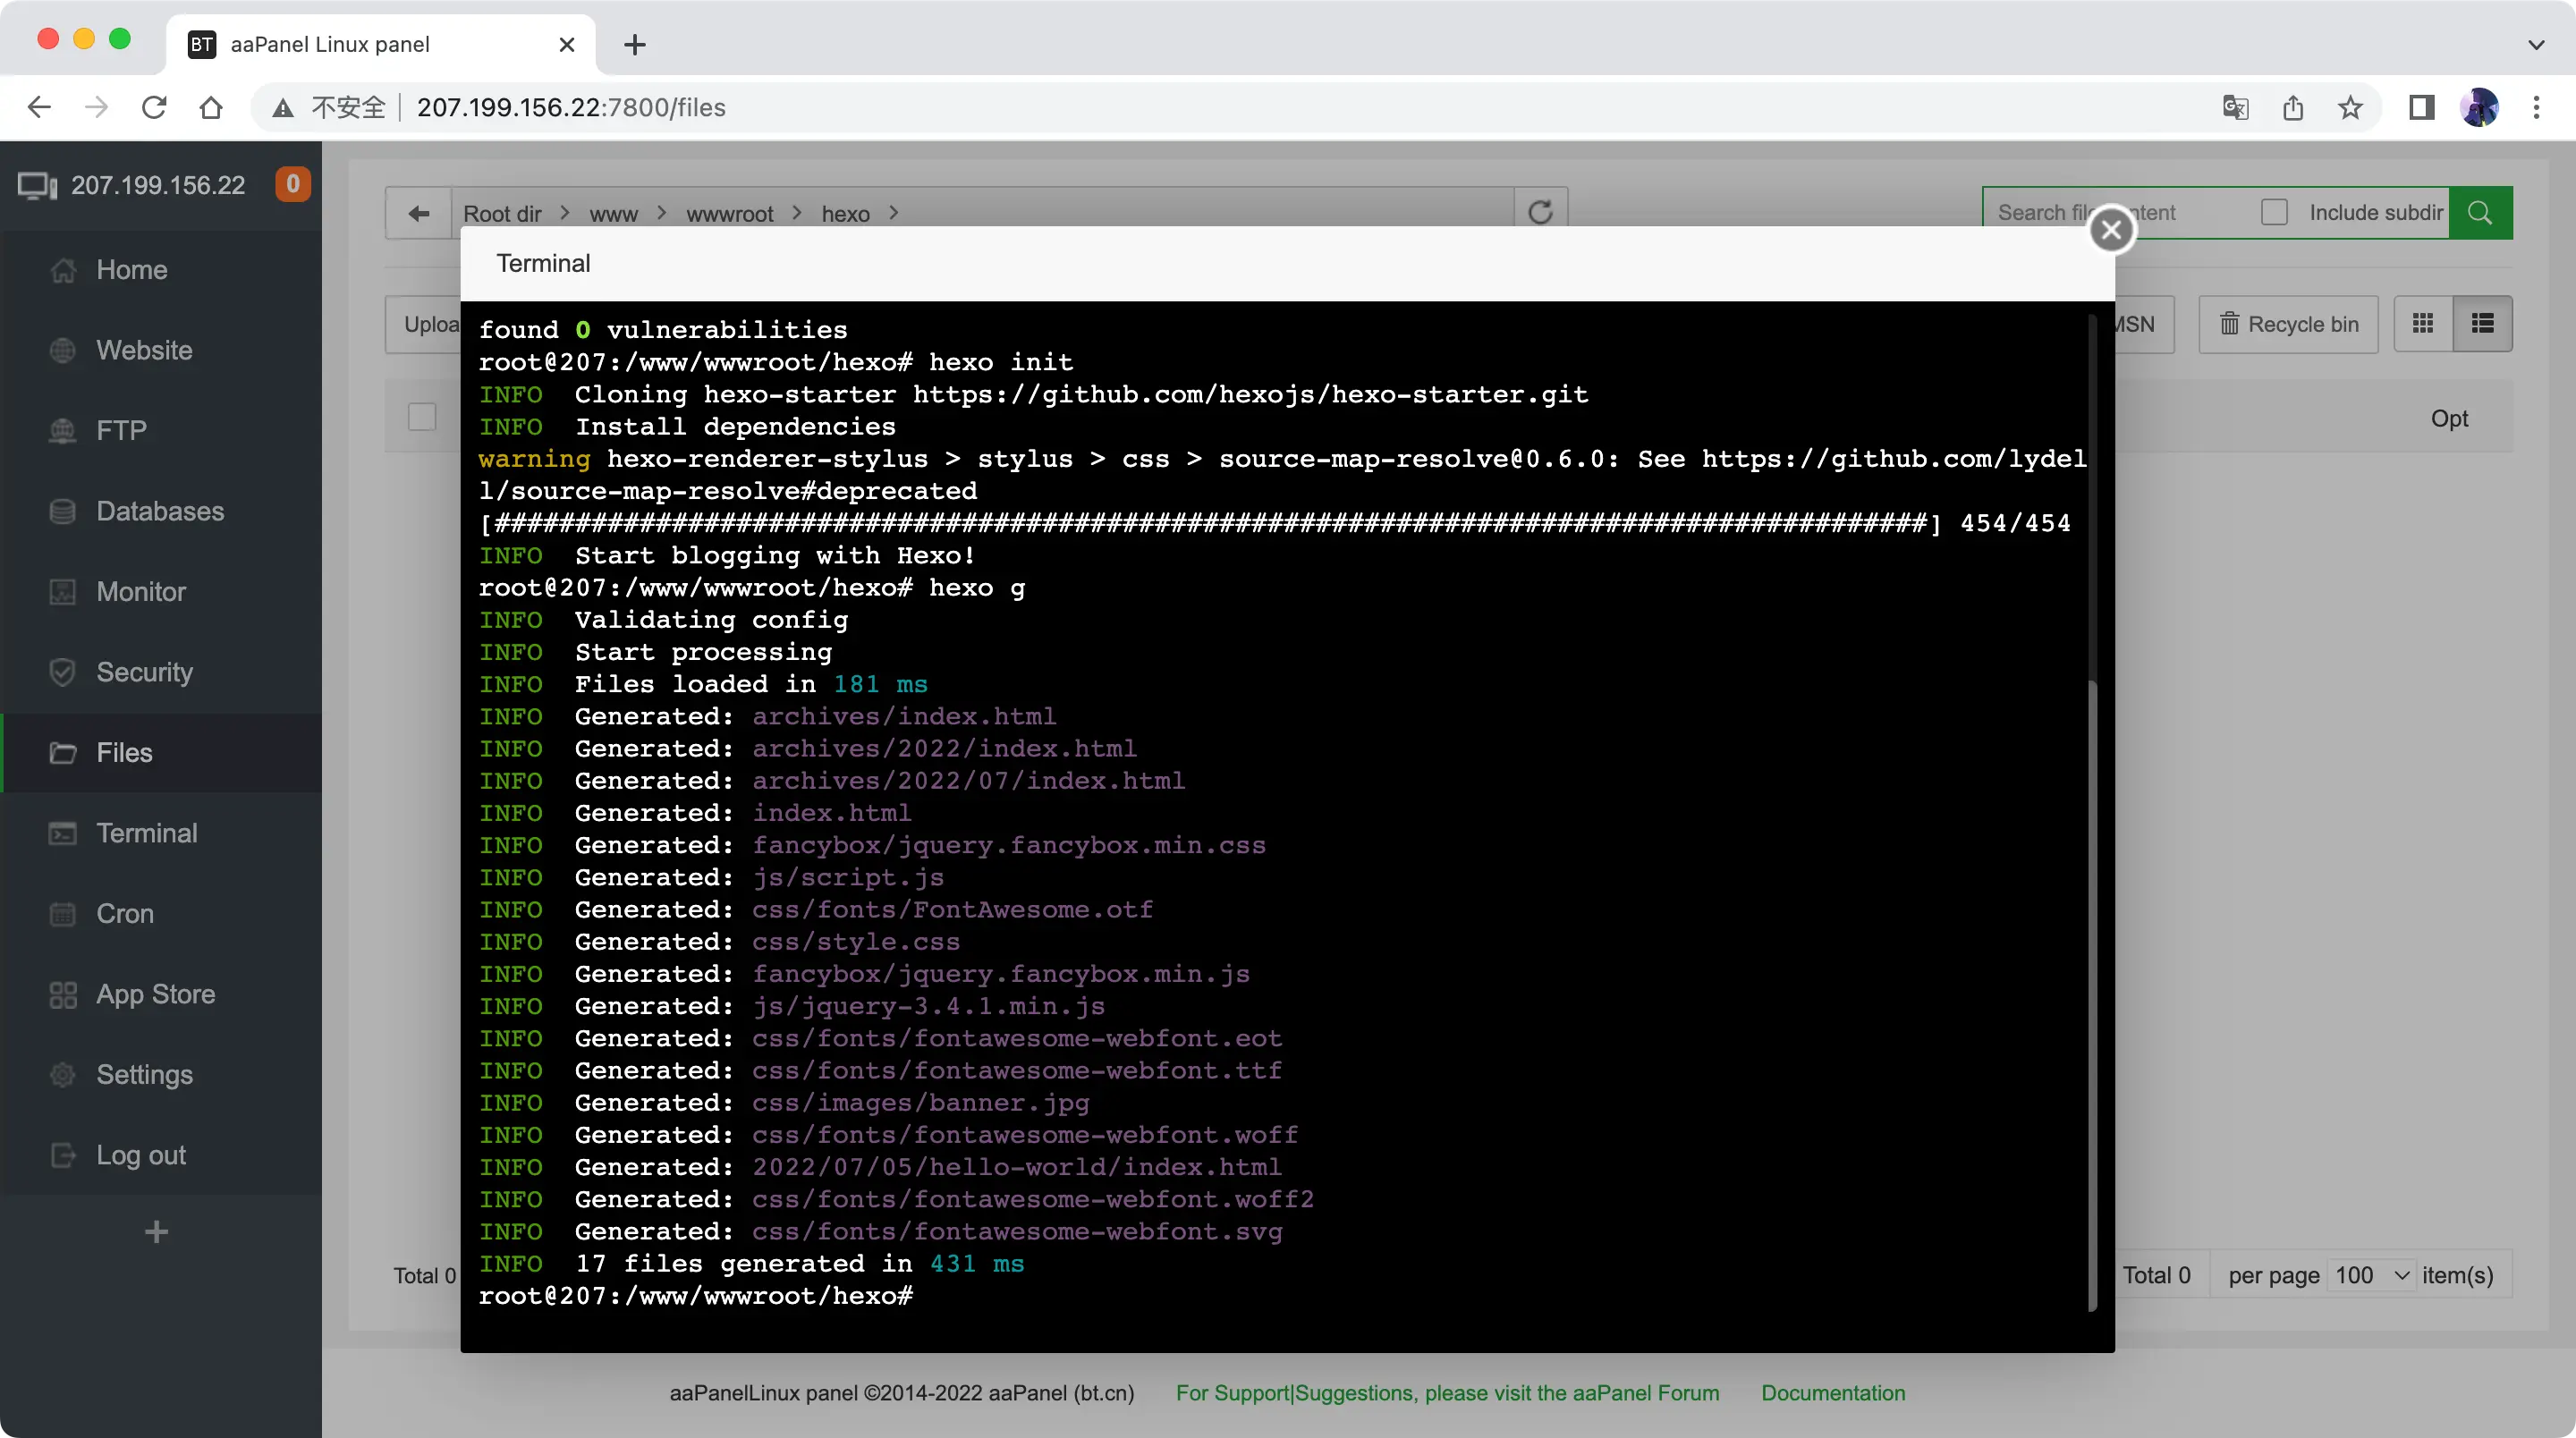Click the orange notification badge 0
Image resolution: width=2576 pixels, height=1438 pixels.
293,184
